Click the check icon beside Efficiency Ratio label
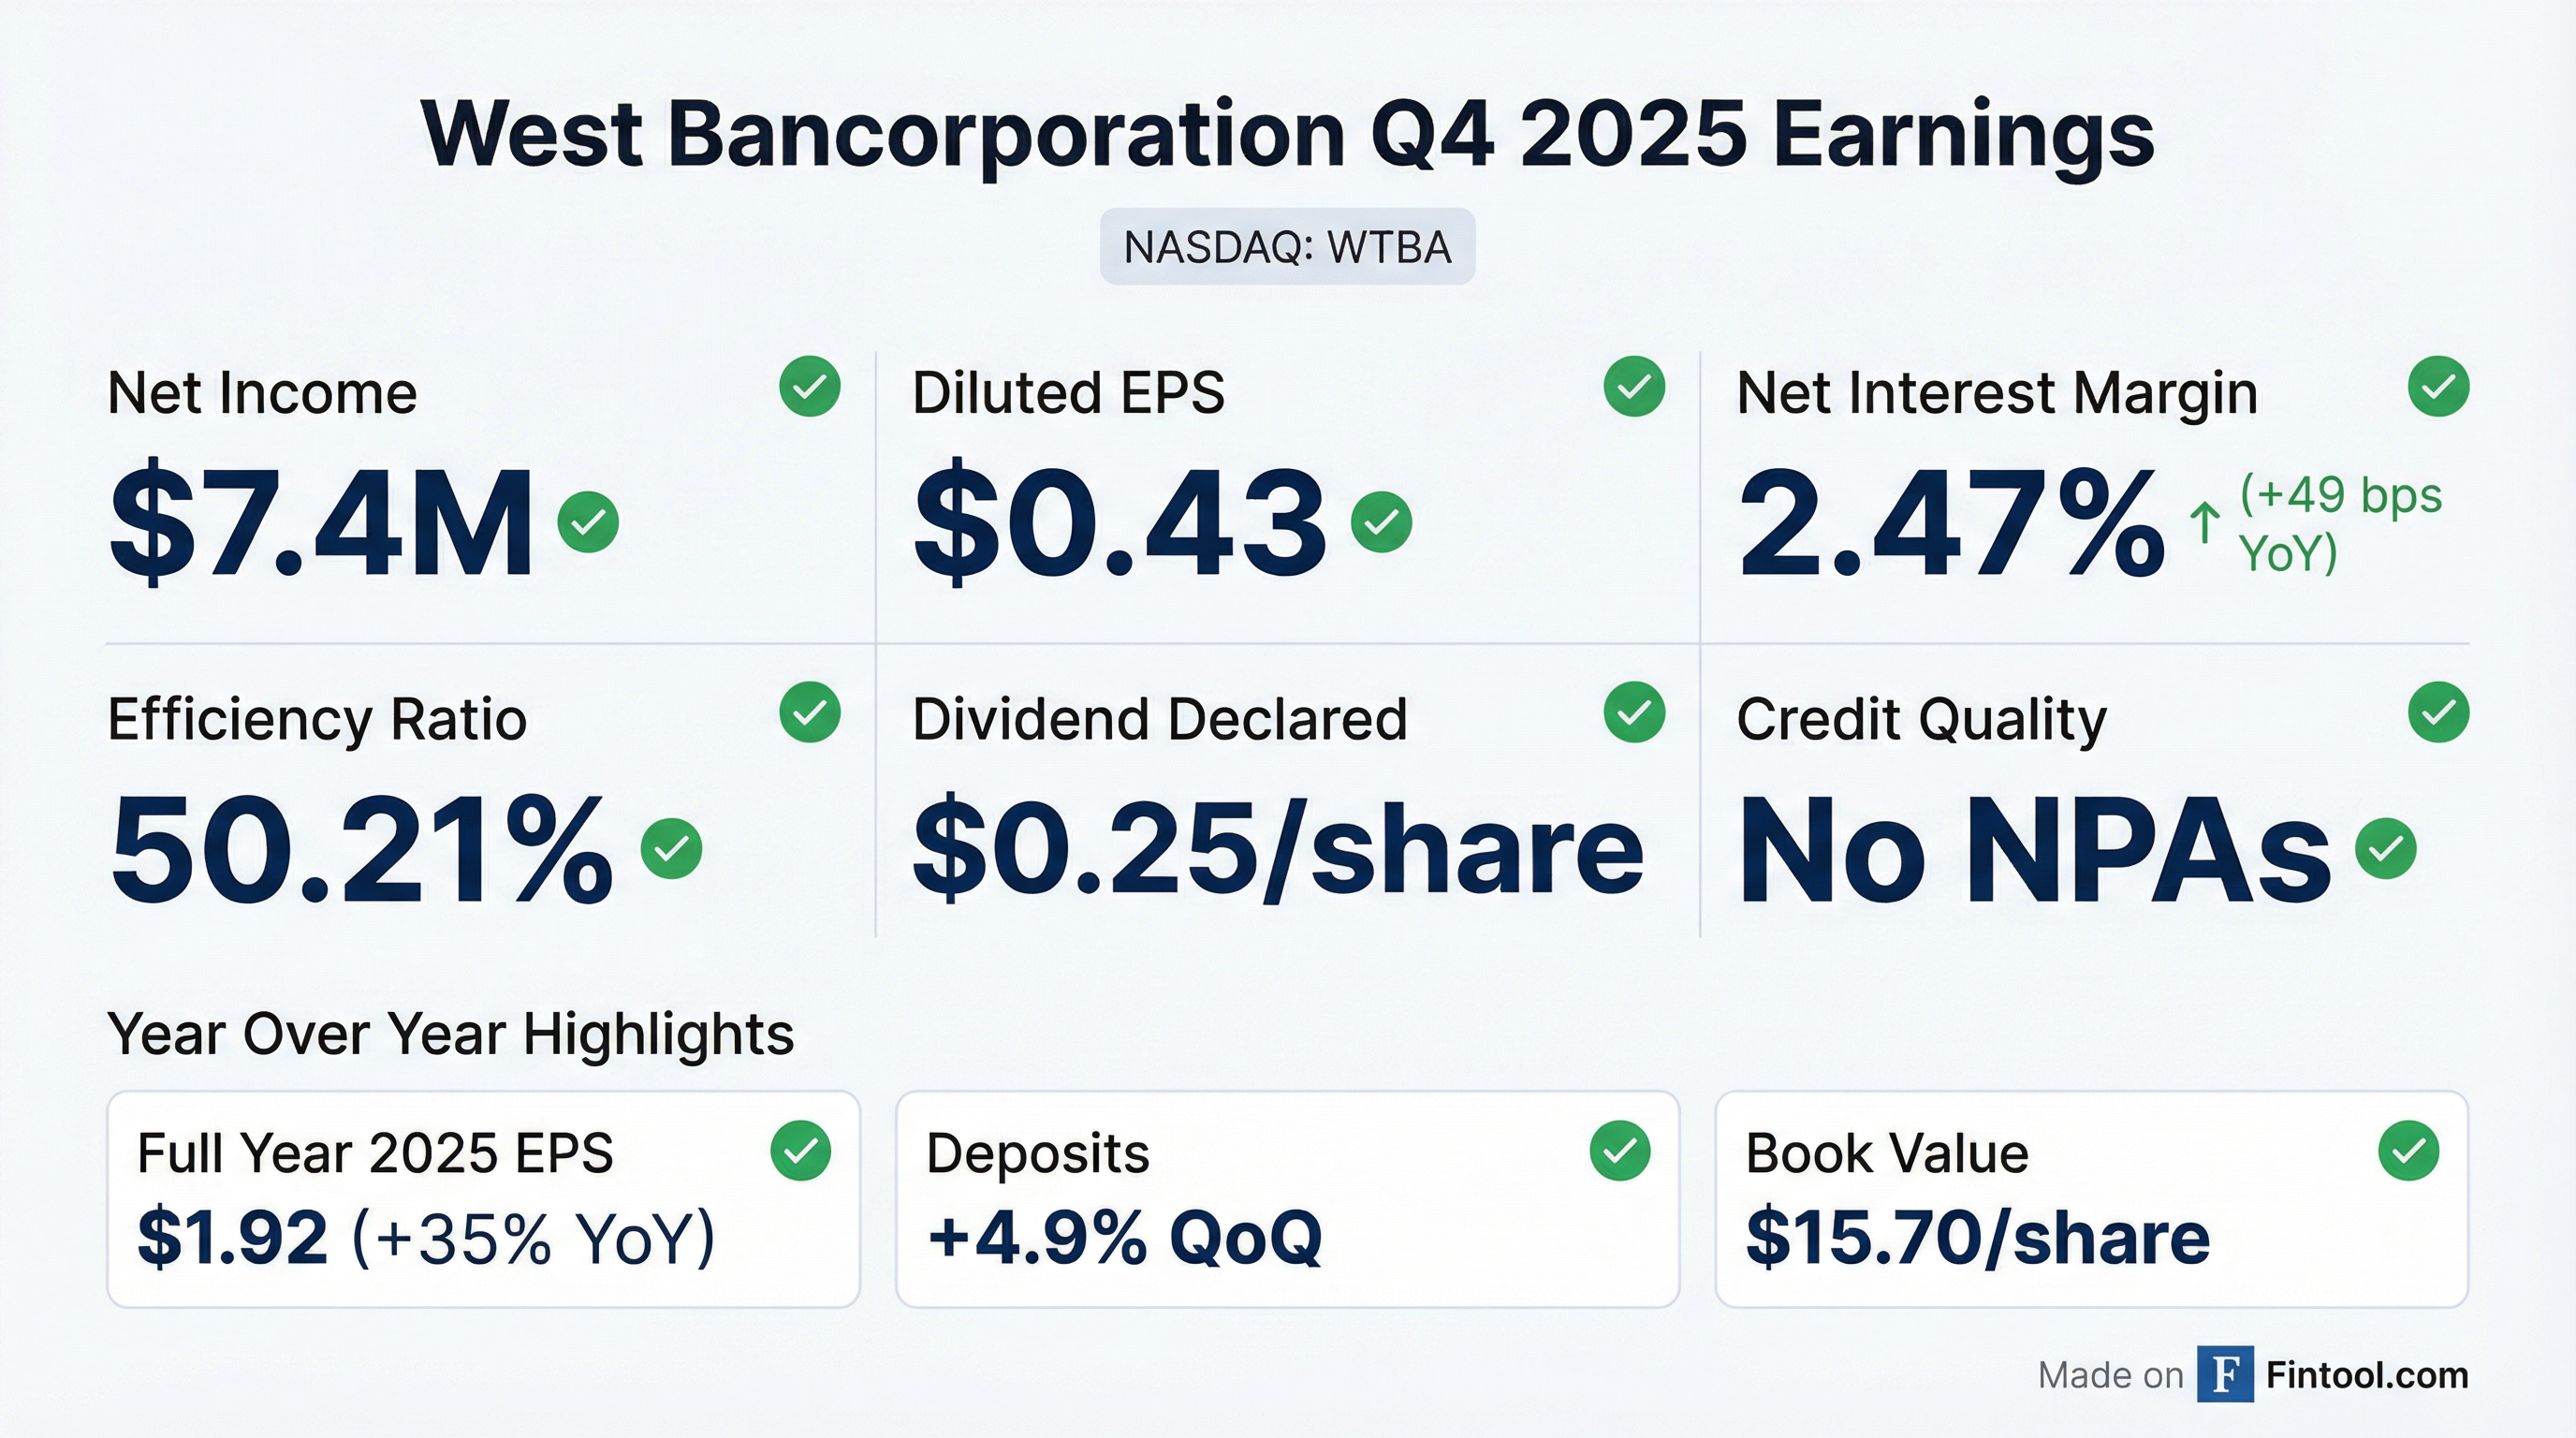The width and height of the screenshot is (2576, 1438). click(x=809, y=712)
